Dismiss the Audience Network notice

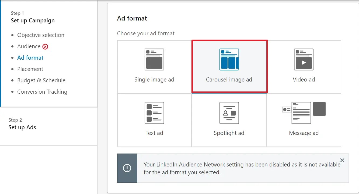[x=342, y=160]
